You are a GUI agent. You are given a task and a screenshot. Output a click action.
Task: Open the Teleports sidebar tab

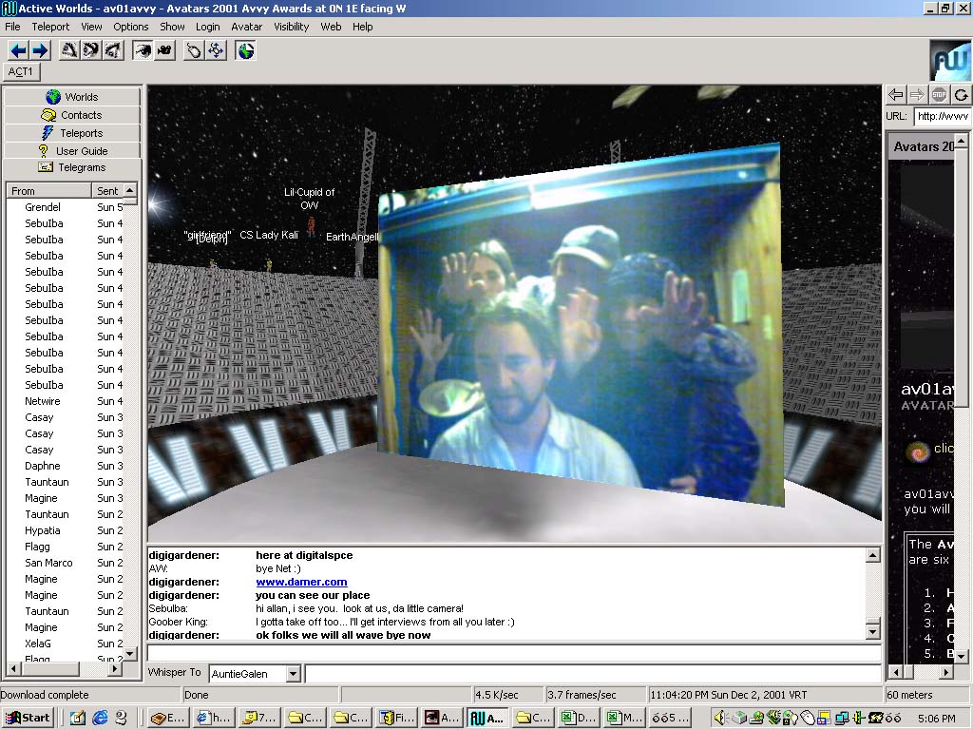point(72,133)
